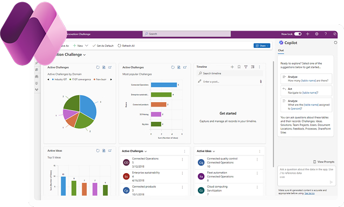The height and width of the screenshot is (207, 344).
Task: Click the Search timeline field
Action: (x=230, y=73)
